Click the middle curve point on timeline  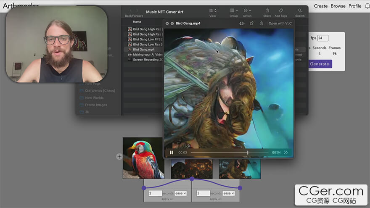(x=192, y=179)
